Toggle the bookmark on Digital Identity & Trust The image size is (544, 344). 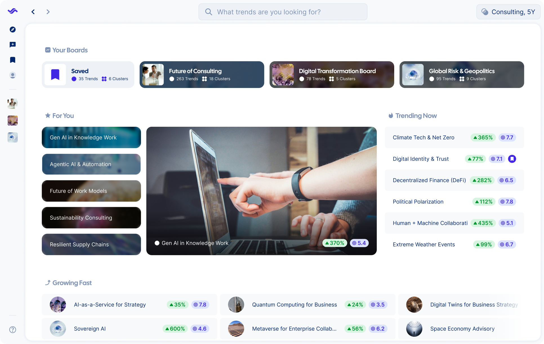pyautogui.click(x=512, y=159)
